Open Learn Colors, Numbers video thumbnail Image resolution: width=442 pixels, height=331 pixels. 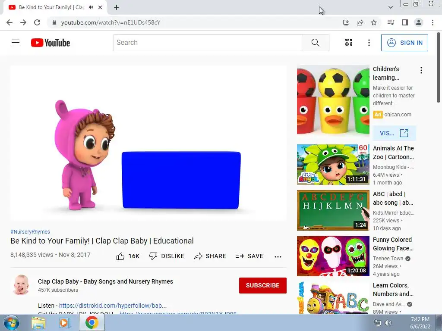pos(333,298)
